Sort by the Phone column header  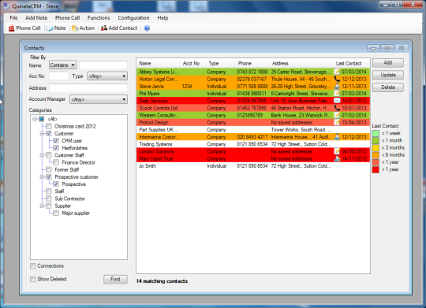pyautogui.click(x=252, y=63)
